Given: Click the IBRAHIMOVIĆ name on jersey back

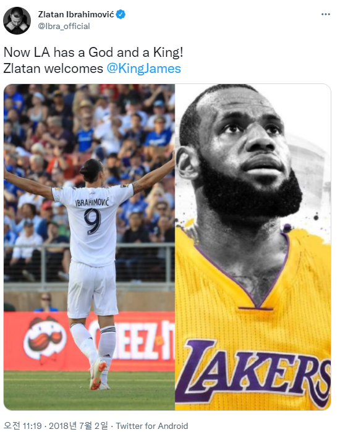Looking at the screenshot, I should click(x=92, y=202).
